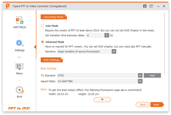Click the Help button
This screenshot has width=171, height=115.
[152, 75]
